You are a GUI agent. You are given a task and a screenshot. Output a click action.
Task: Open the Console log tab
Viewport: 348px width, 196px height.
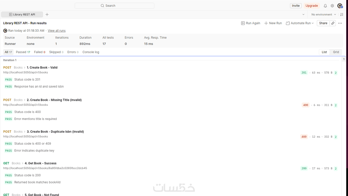click(x=91, y=52)
